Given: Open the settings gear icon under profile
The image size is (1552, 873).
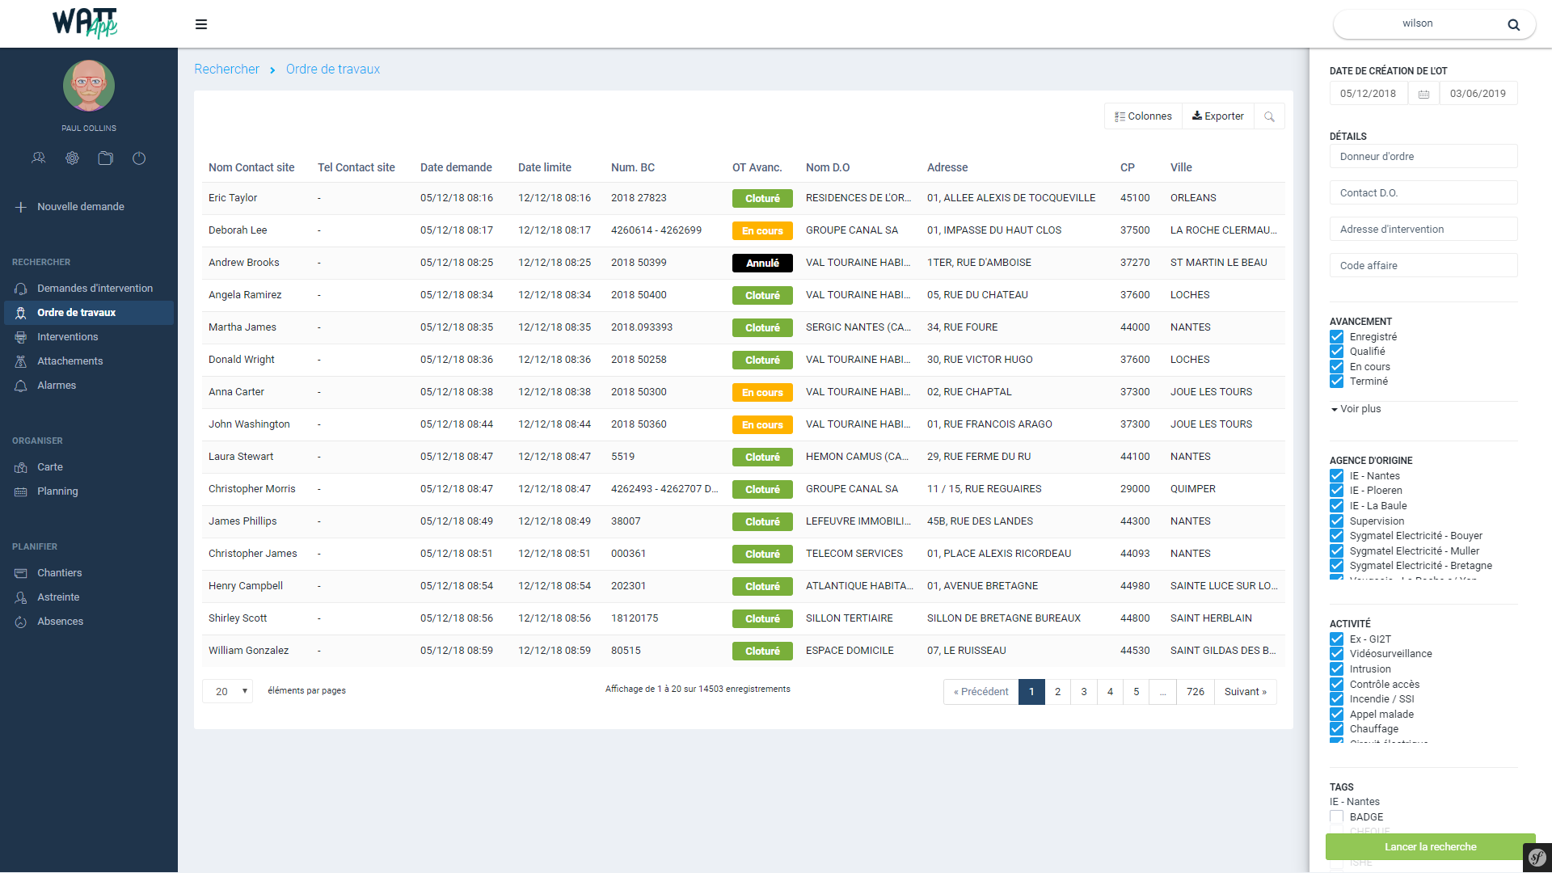Looking at the screenshot, I should (72, 158).
